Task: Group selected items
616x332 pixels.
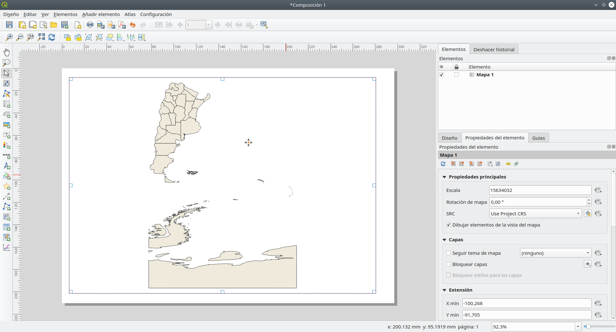Action: click(x=89, y=37)
